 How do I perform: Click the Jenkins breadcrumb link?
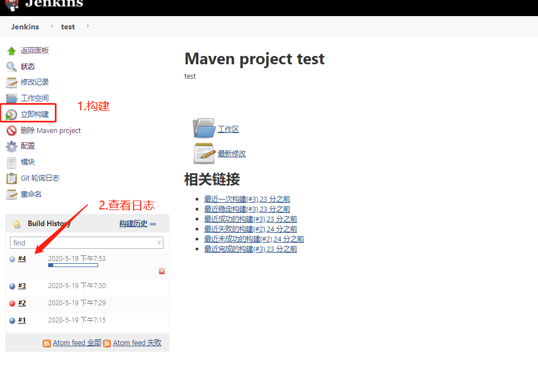(x=25, y=27)
